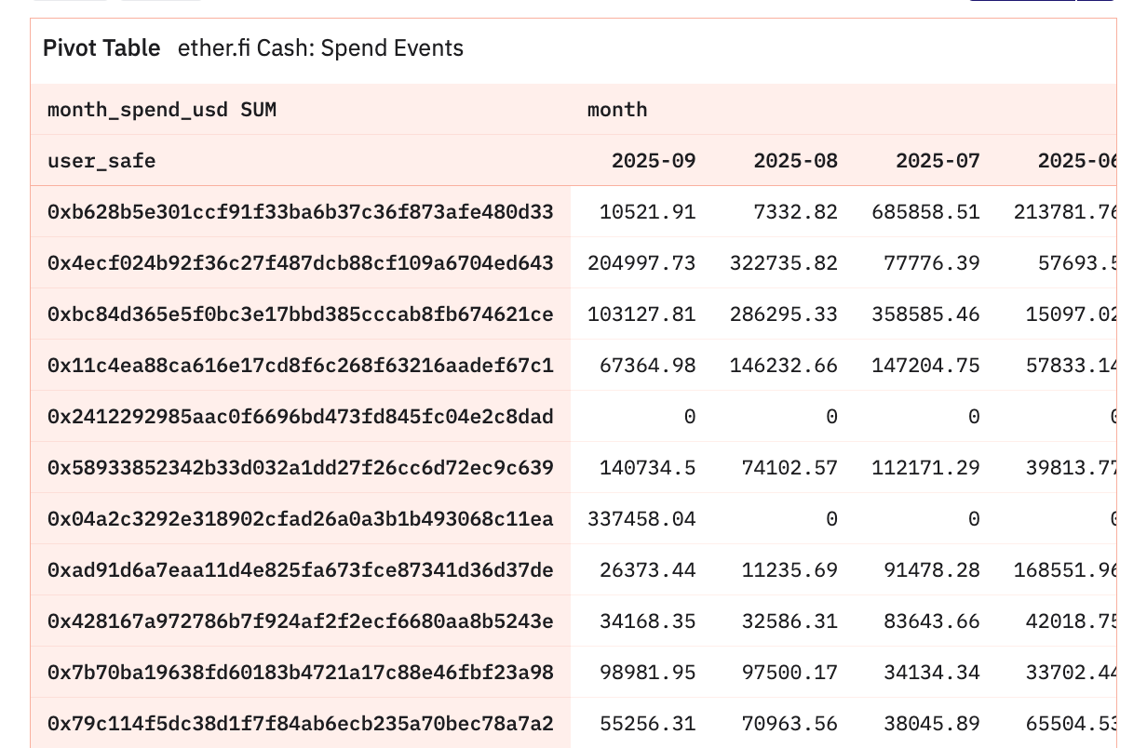Select address 0x04a2c3292e318902cfad26a0a3b1b493068c11ea
The width and height of the screenshot is (1147, 748).
click(301, 519)
